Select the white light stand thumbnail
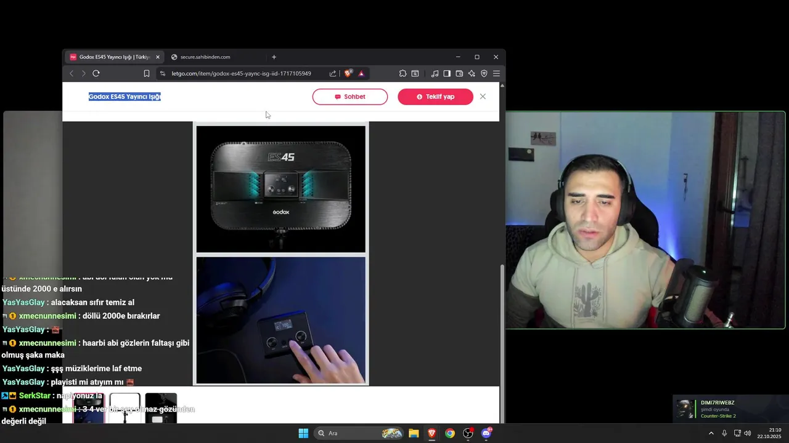Viewport: 789px width, 443px height. [125, 408]
